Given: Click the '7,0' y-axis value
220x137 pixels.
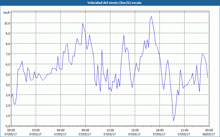Looking at the screenshot, I should coord(8,54).
